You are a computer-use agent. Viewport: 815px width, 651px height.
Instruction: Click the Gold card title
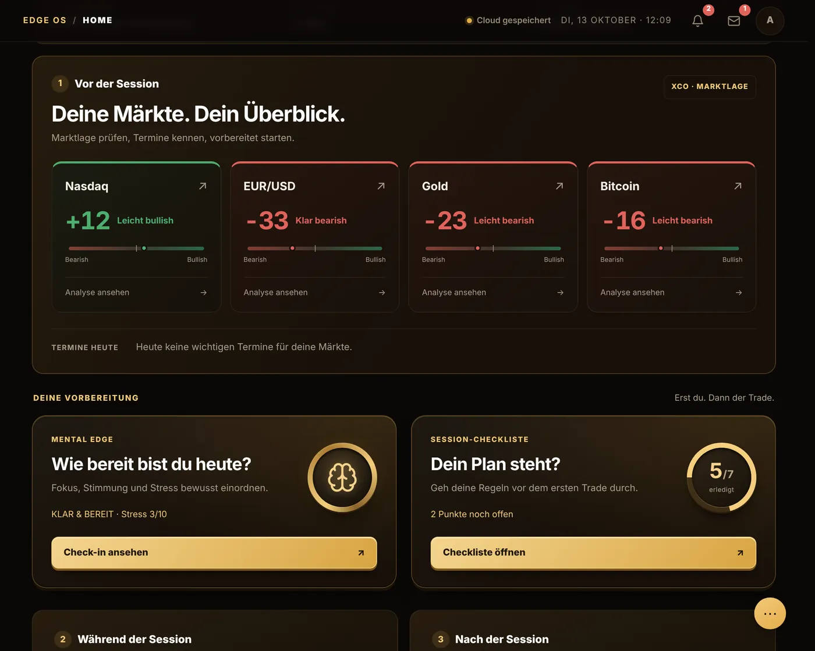pos(435,186)
